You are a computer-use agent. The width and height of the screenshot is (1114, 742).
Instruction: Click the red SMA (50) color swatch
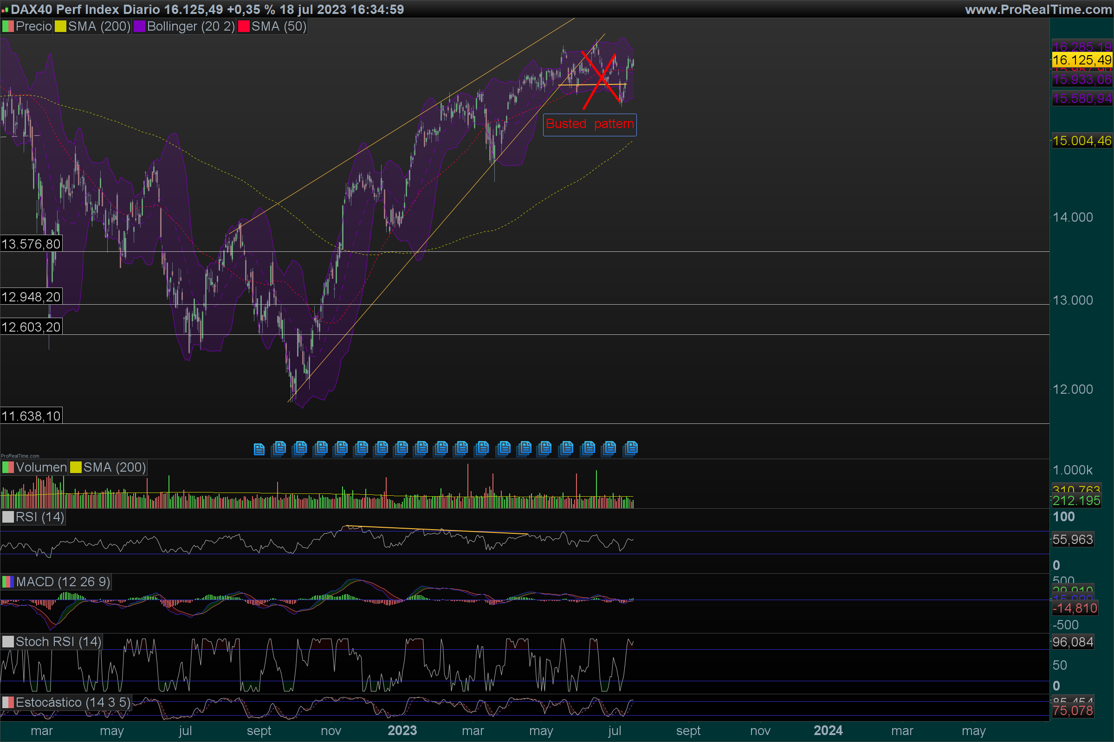click(244, 26)
